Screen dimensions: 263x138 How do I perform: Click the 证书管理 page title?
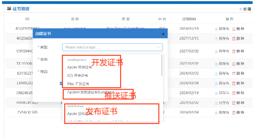point(21,9)
